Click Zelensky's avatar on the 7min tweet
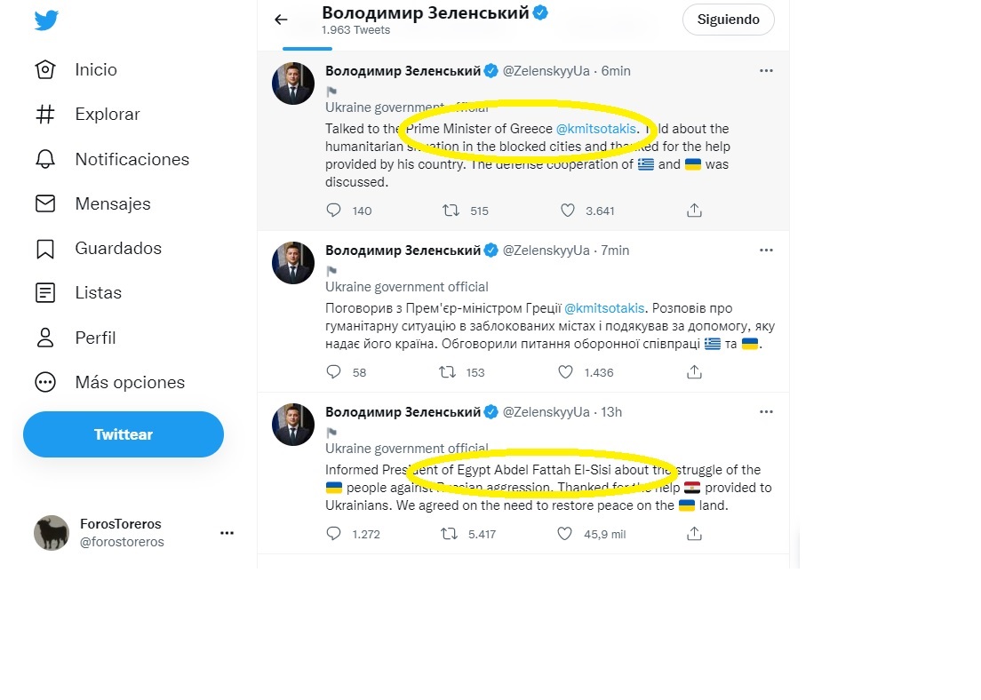This screenshot has width=981, height=700. point(293,263)
